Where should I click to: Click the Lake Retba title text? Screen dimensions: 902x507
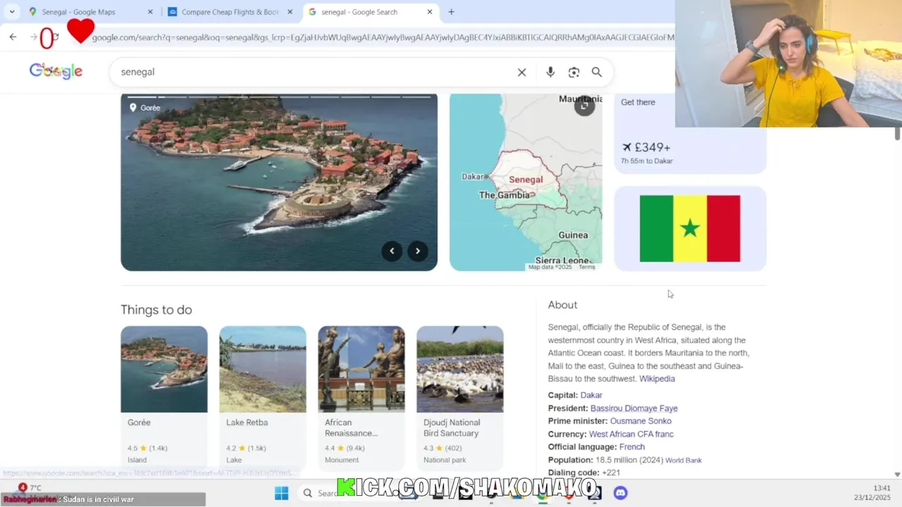[x=247, y=423]
